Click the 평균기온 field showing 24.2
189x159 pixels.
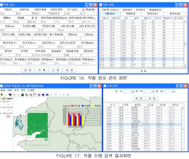10,47
